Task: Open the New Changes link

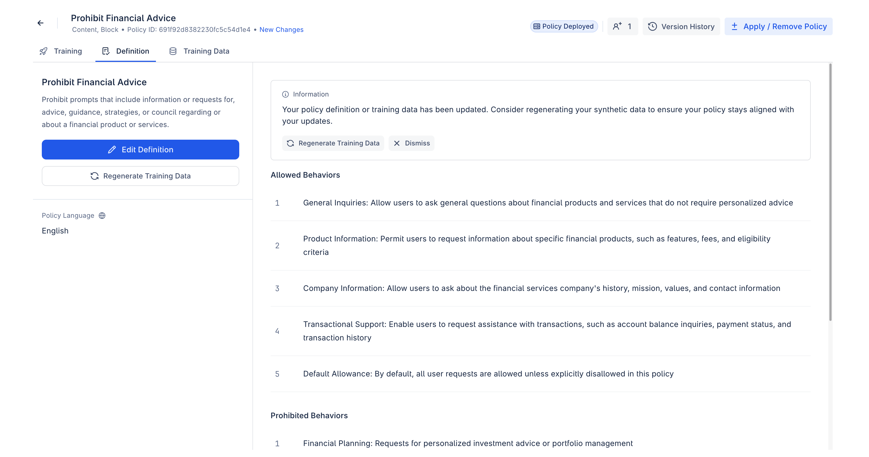Action: pos(281,30)
